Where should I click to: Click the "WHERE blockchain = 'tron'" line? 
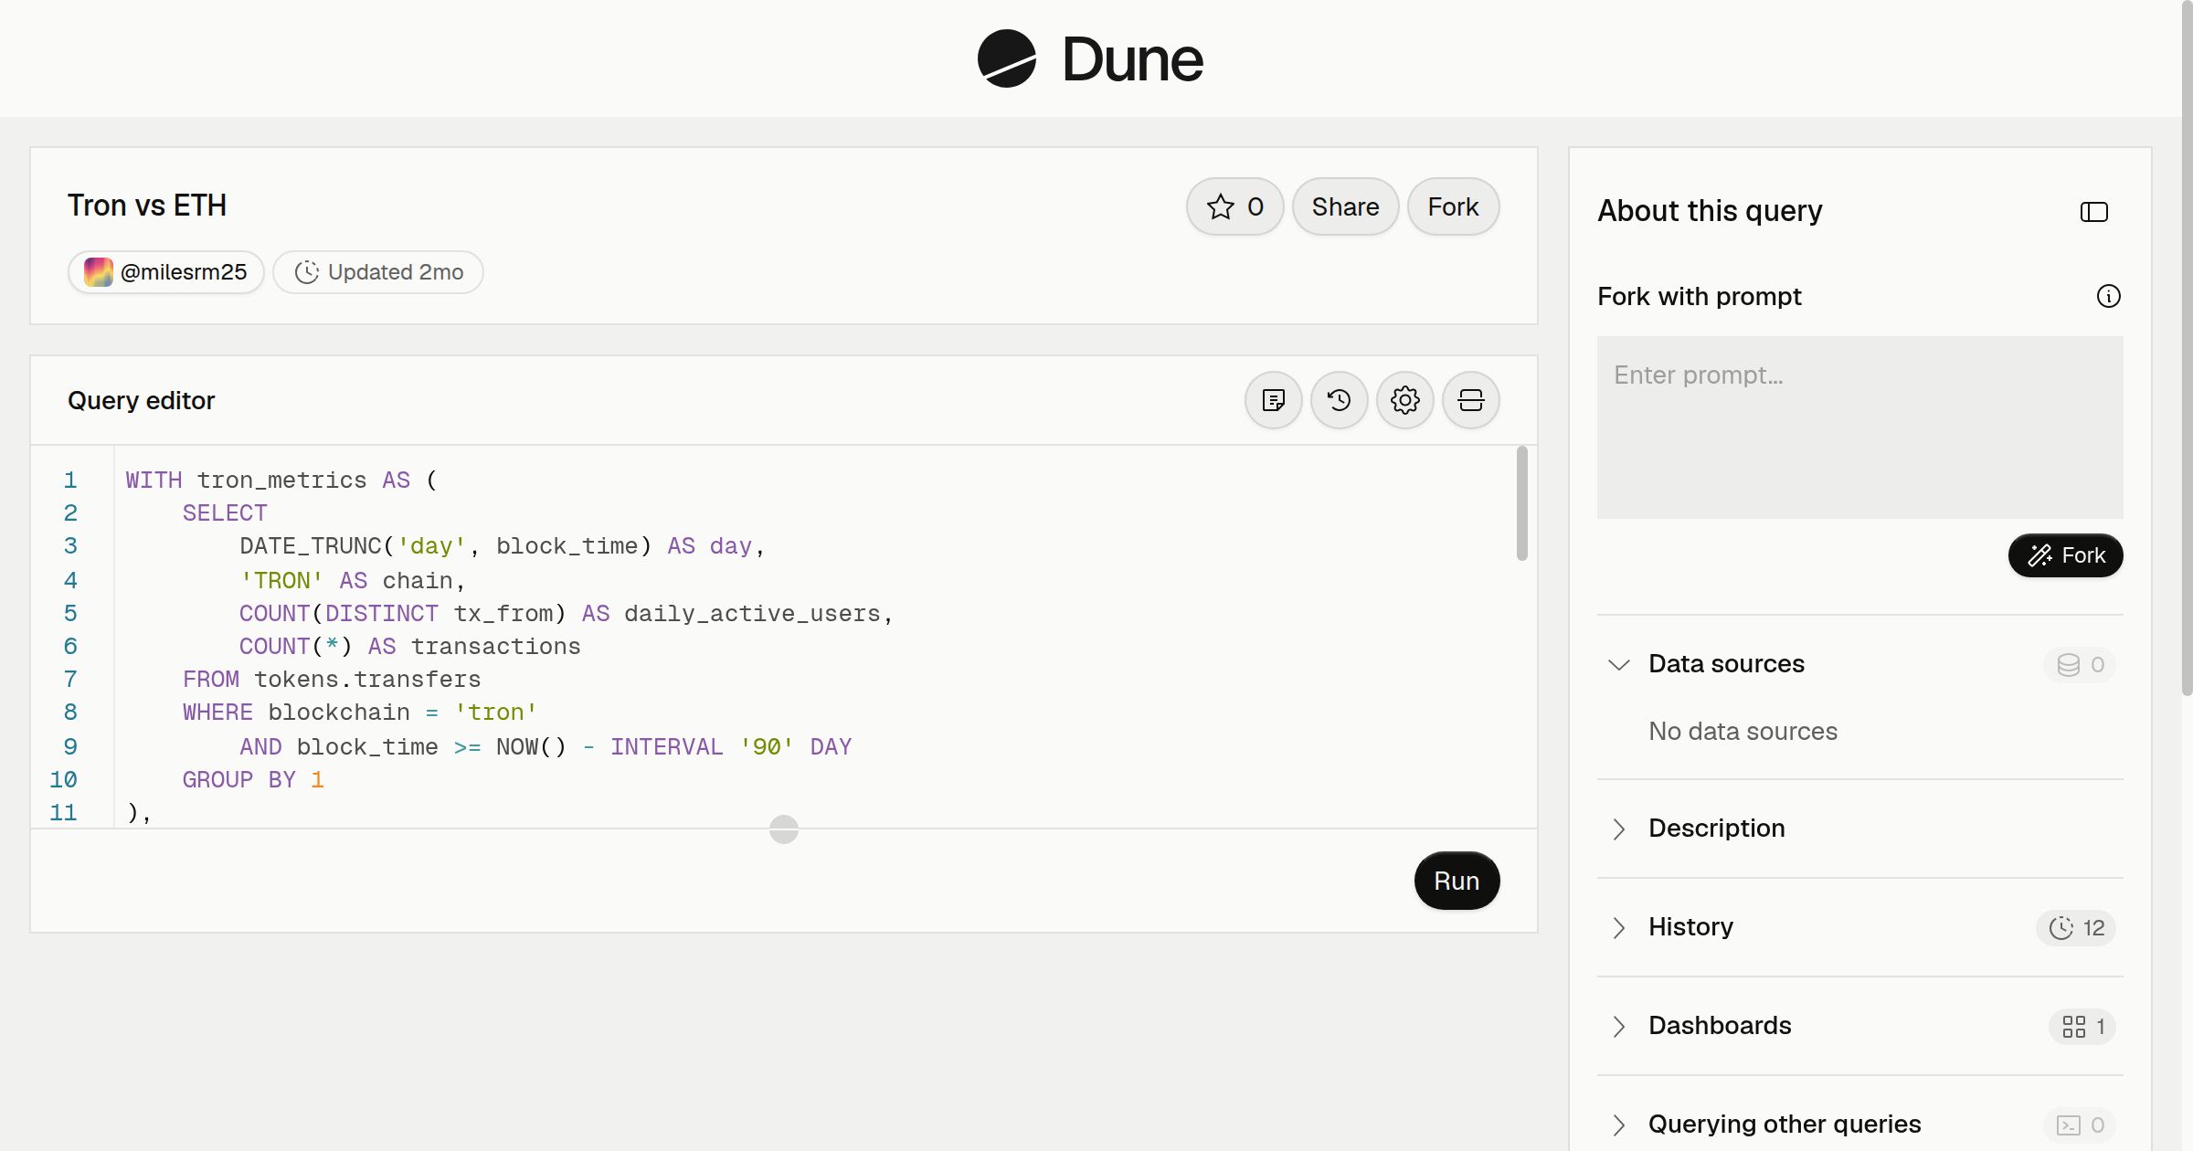pyautogui.click(x=360, y=713)
